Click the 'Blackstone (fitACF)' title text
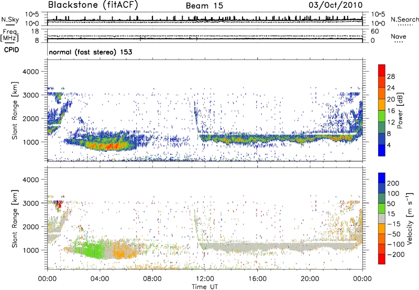 click(x=93, y=5)
